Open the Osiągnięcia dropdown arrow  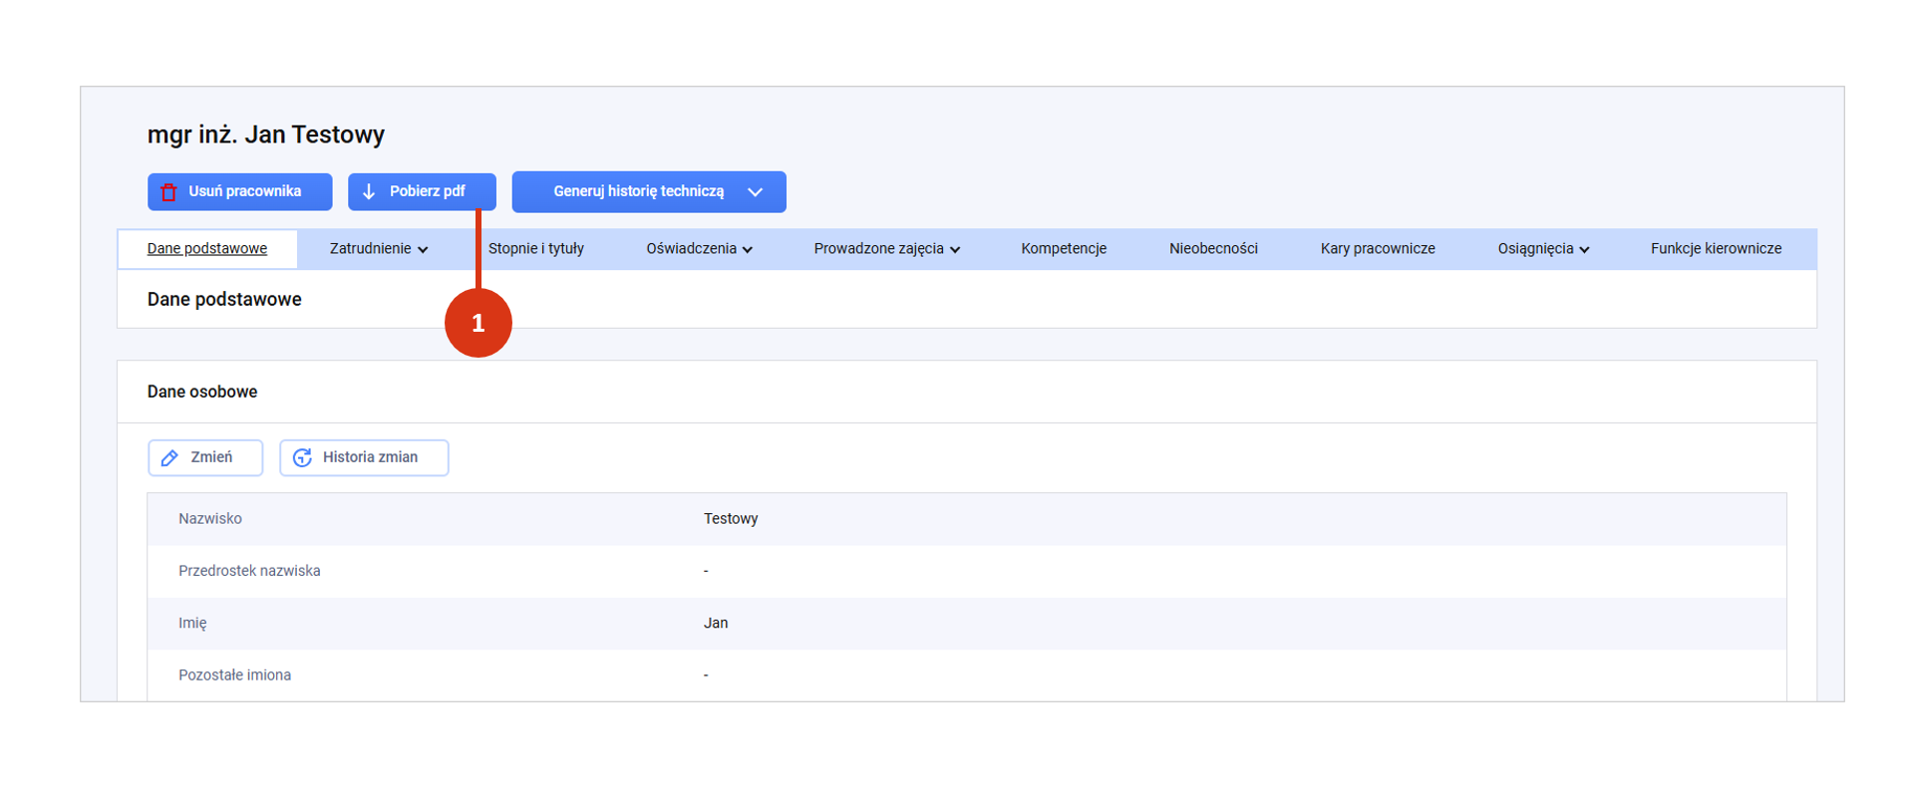click(x=1584, y=250)
